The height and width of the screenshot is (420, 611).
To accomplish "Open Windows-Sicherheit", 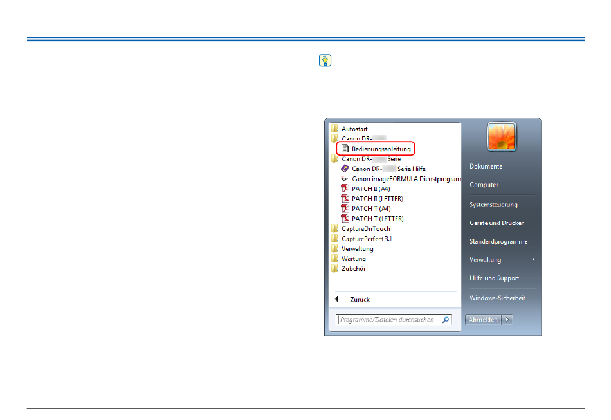I will click(x=497, y=298).
